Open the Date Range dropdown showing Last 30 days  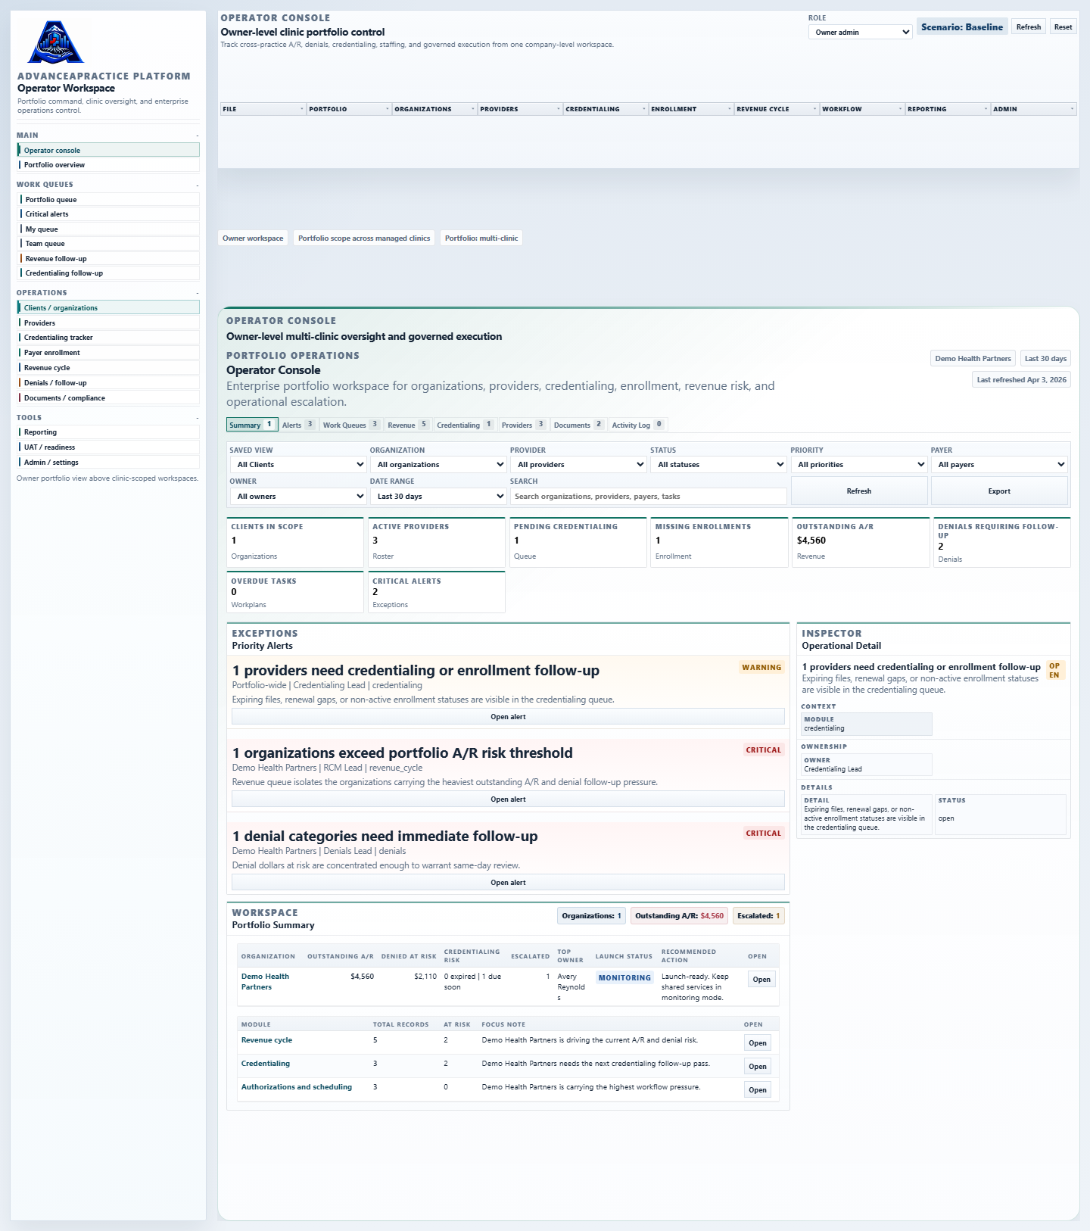pos(439,497)
